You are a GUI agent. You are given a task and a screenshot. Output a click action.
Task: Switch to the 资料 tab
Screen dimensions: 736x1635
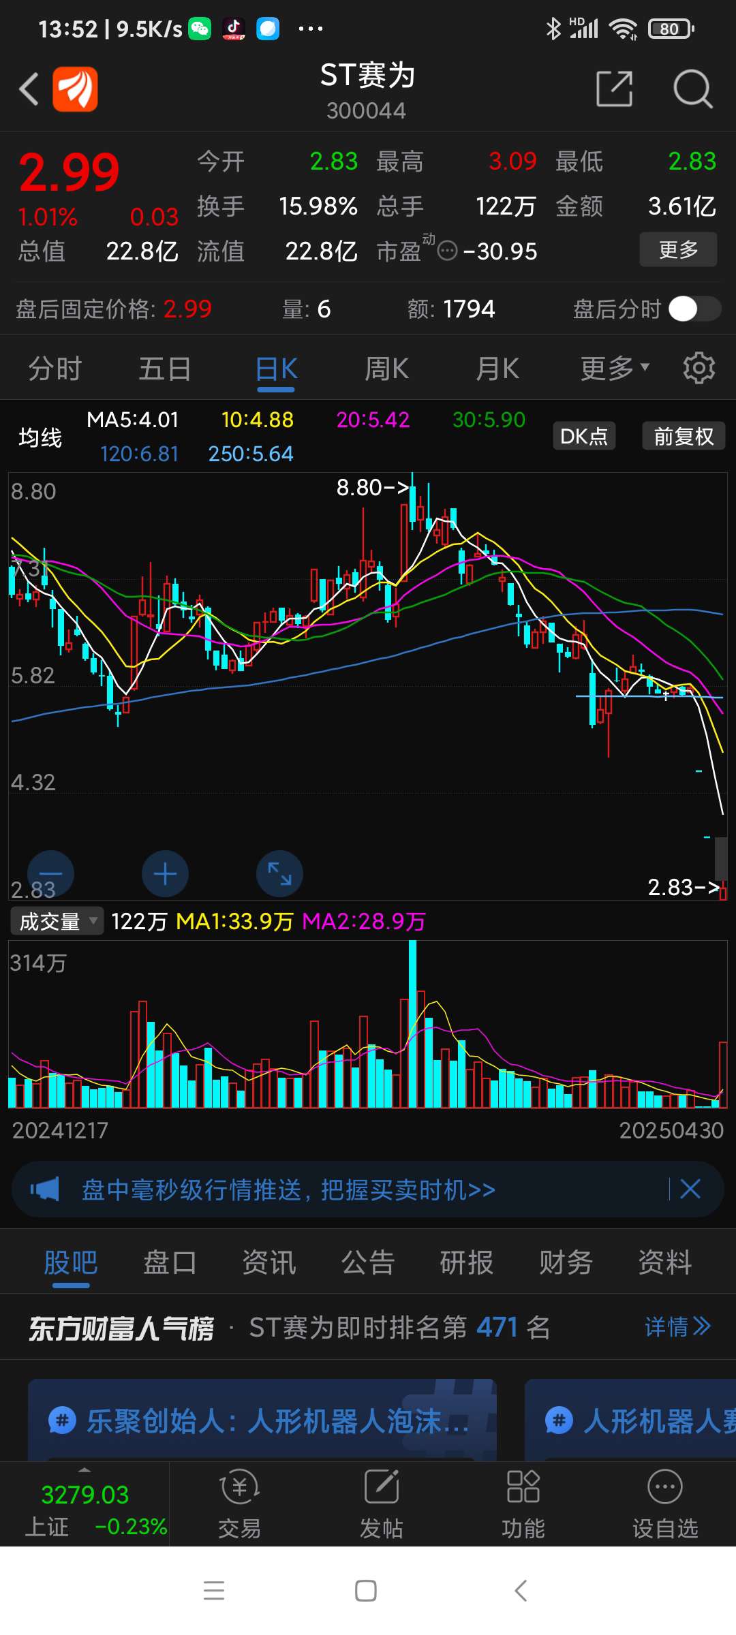coord(665,1262)
